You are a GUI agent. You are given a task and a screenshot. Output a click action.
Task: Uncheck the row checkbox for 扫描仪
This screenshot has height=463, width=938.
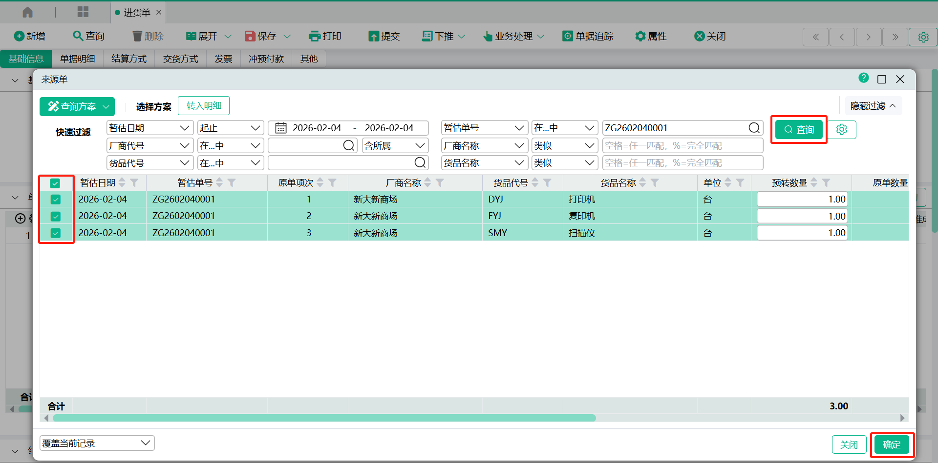tap(56, 233)
